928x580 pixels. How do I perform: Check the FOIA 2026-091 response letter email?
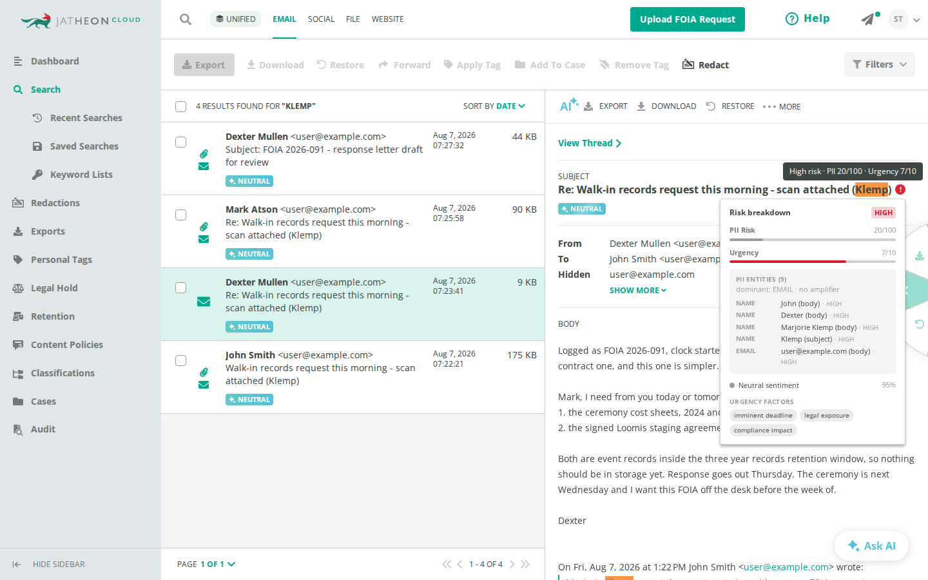[181, 142]
